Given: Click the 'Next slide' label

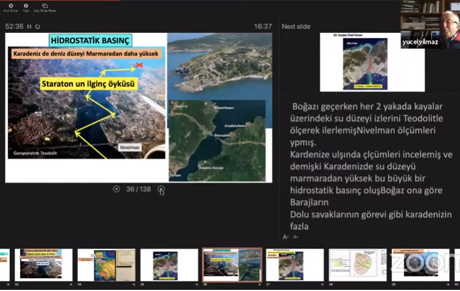Looking at the screenshot, I should (296, 26).
